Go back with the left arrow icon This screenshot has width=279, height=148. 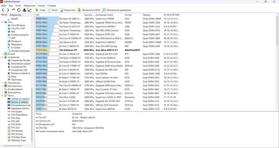click(3, 10)
